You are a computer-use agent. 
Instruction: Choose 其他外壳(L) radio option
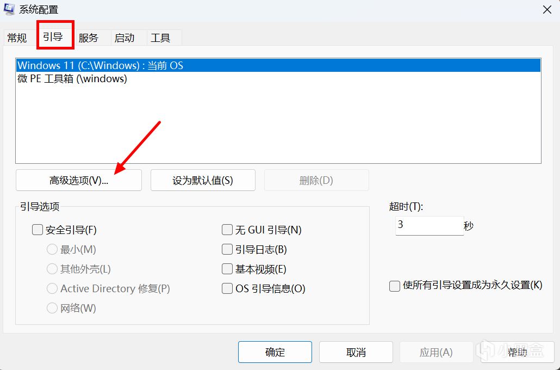pos(52,269)
